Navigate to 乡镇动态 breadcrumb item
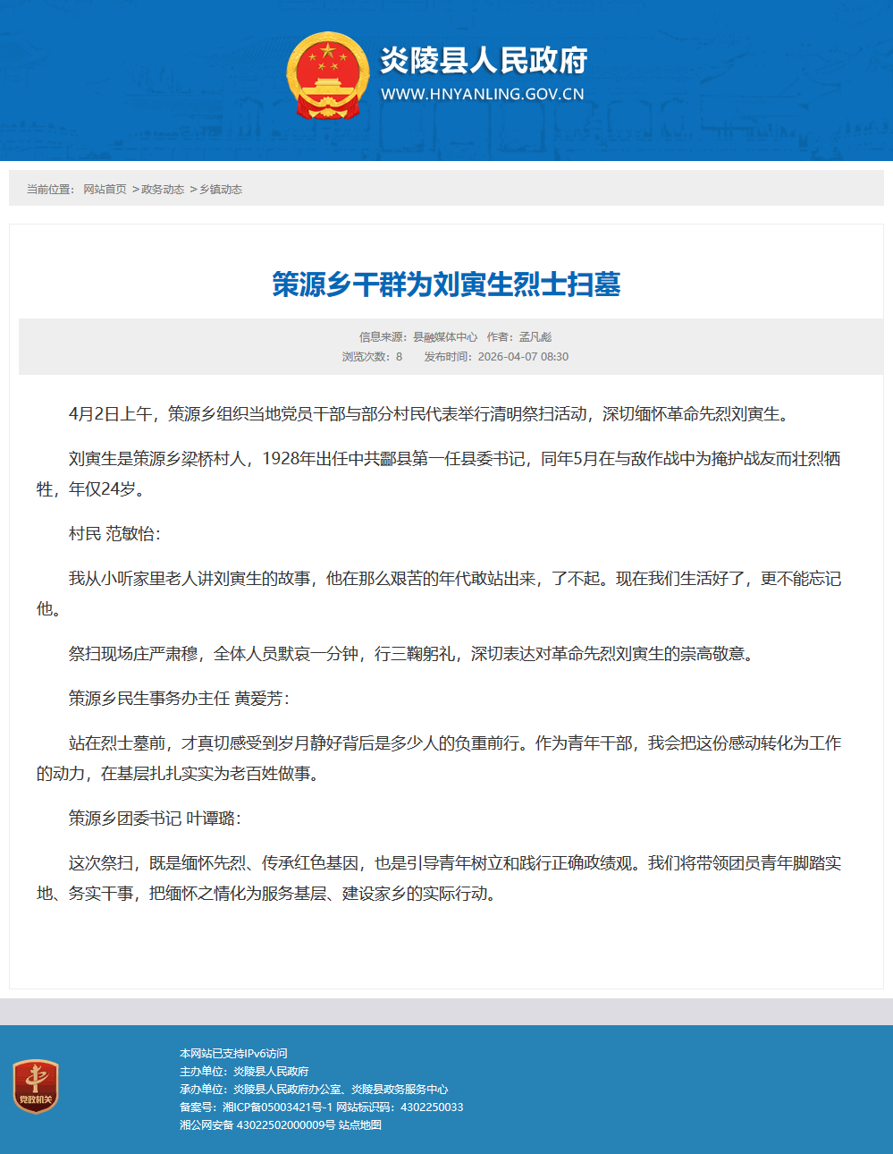 click(x=221, y=190)
